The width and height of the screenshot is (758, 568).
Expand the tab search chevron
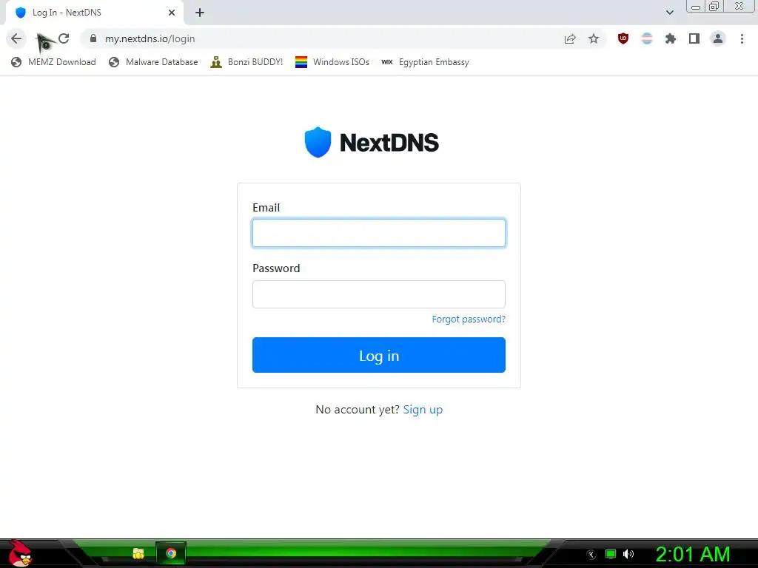[x=669, y=13]
